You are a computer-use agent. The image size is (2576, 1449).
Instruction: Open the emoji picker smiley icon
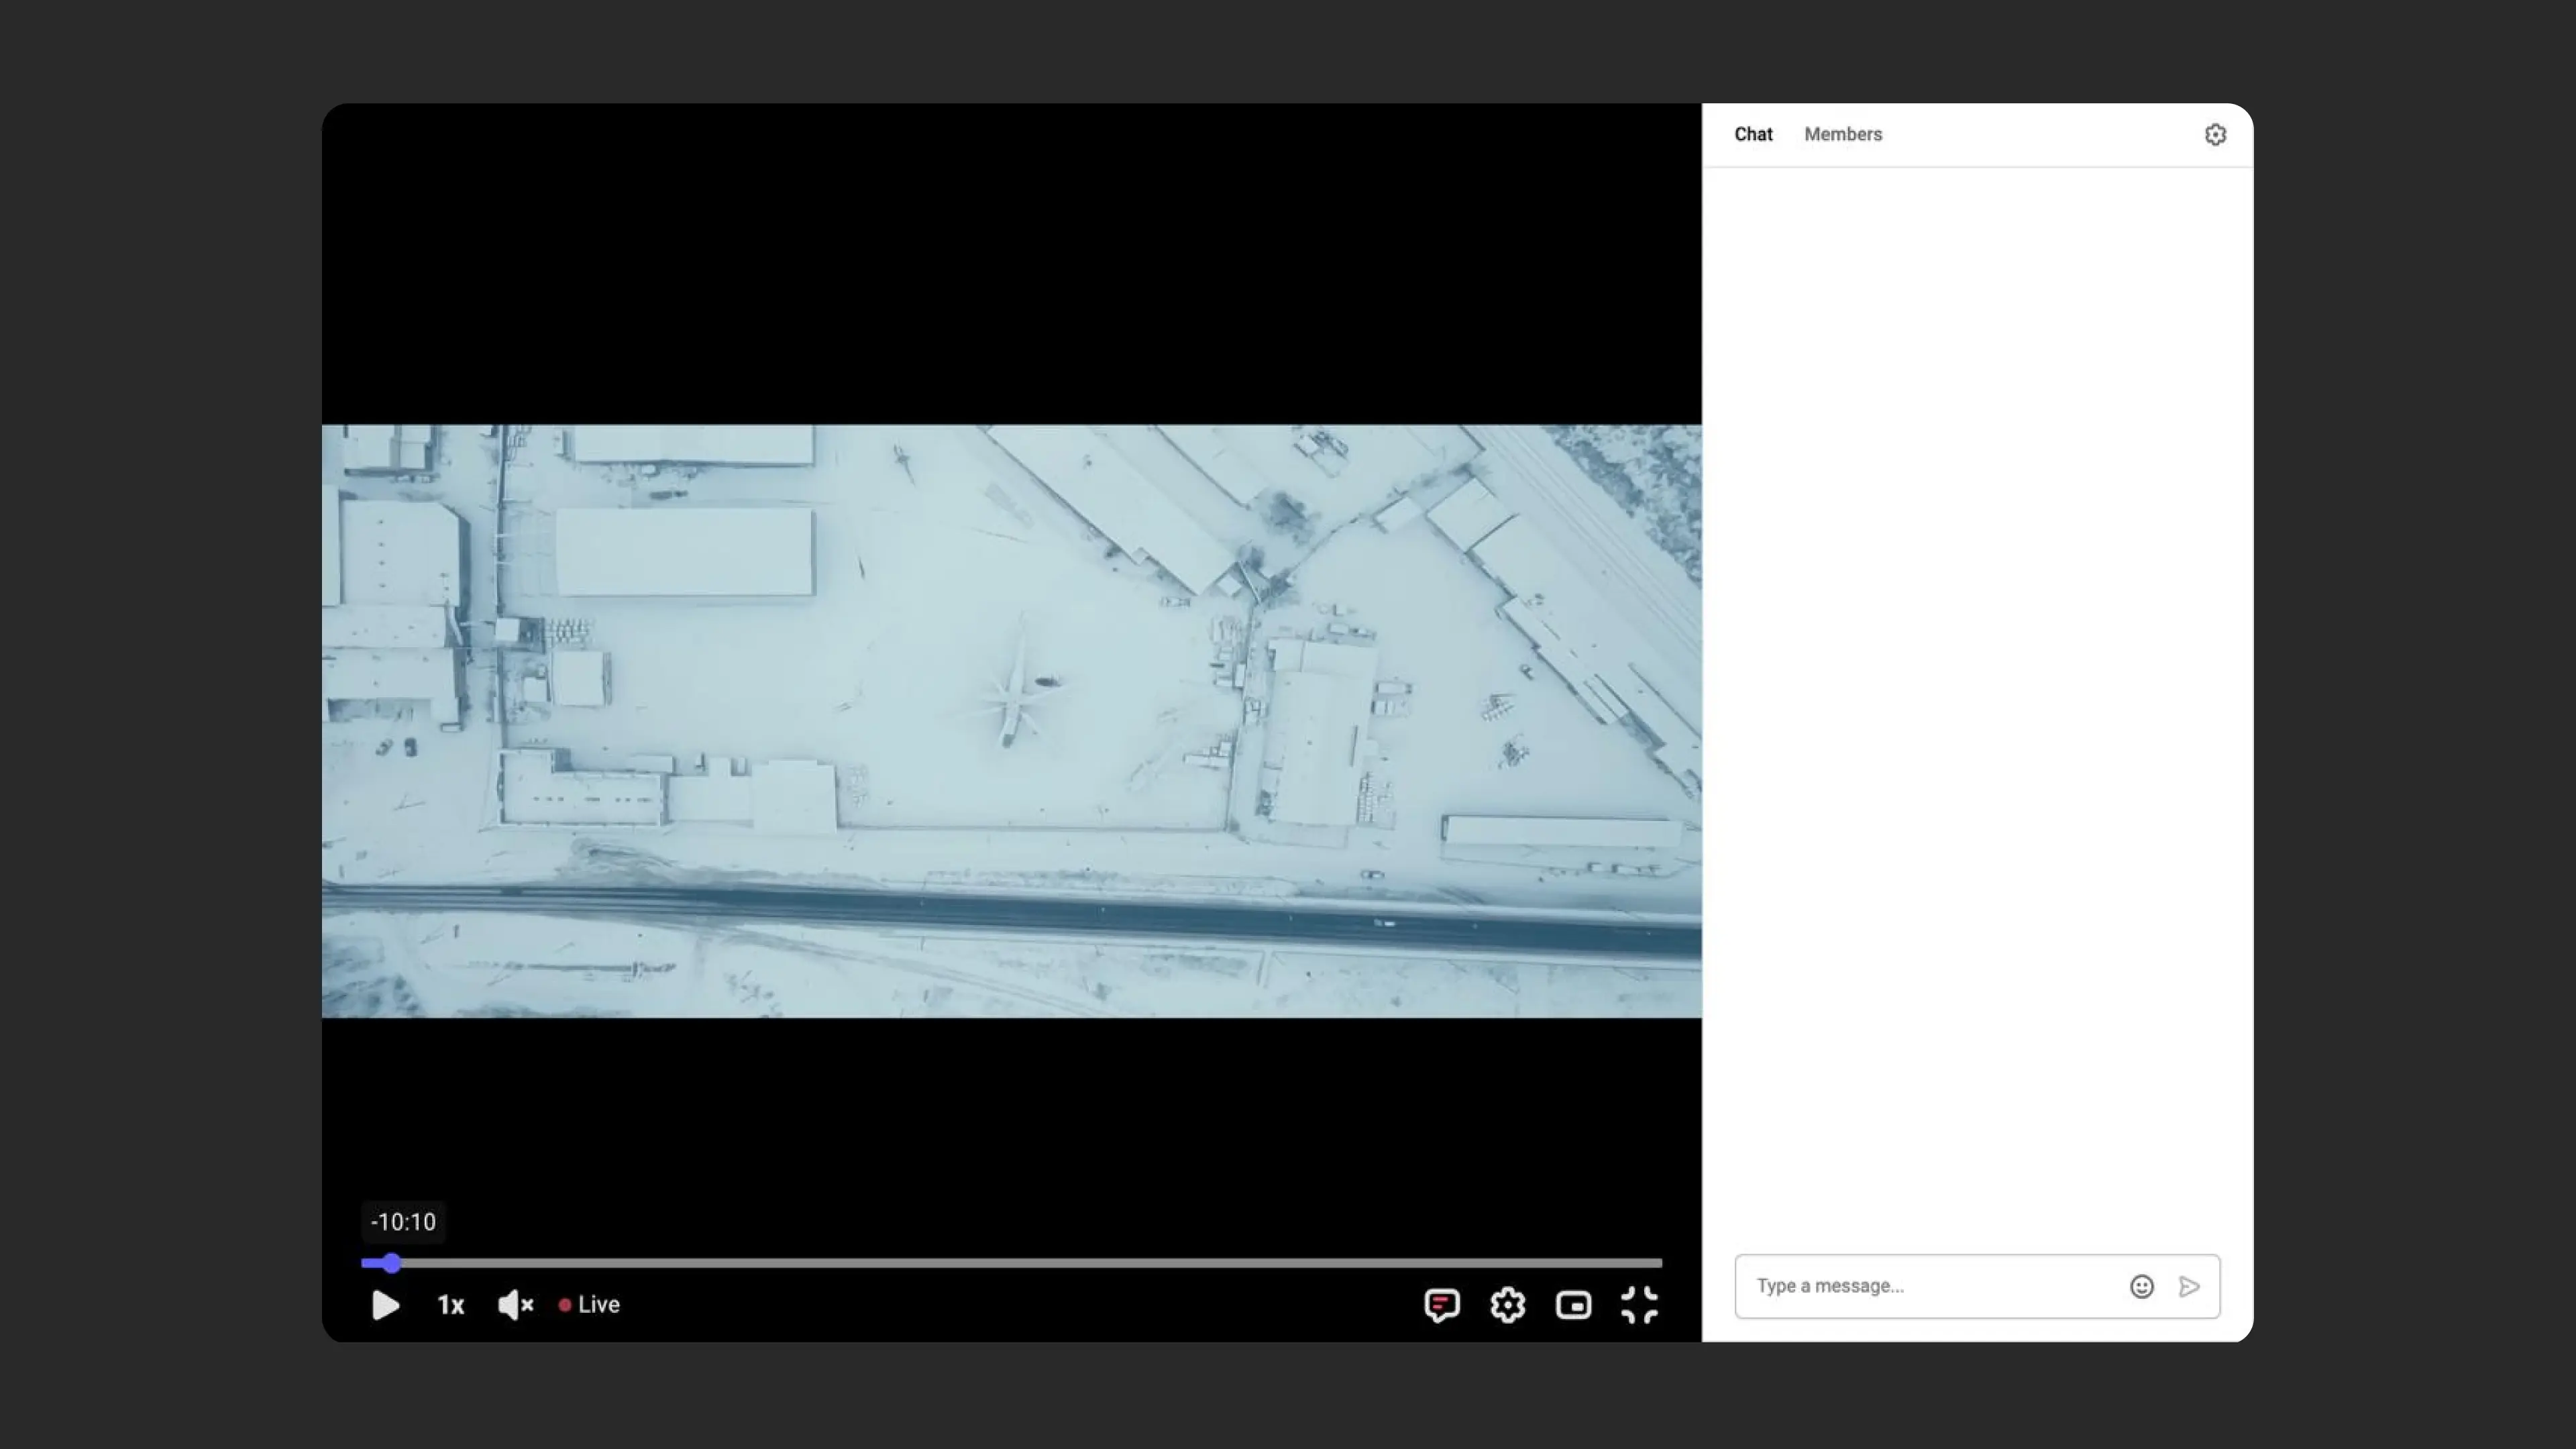[2141, 1287]
